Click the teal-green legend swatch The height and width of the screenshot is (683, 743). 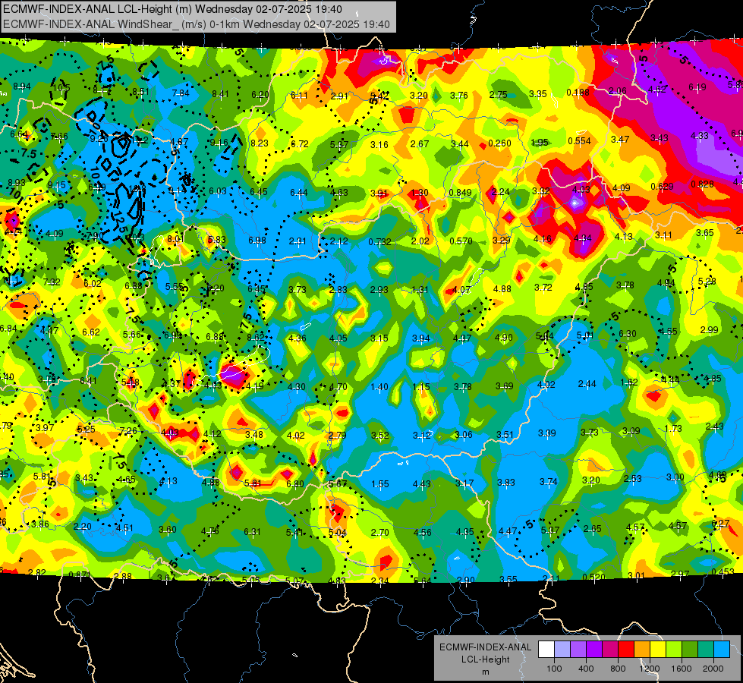(x=706, y=650)
